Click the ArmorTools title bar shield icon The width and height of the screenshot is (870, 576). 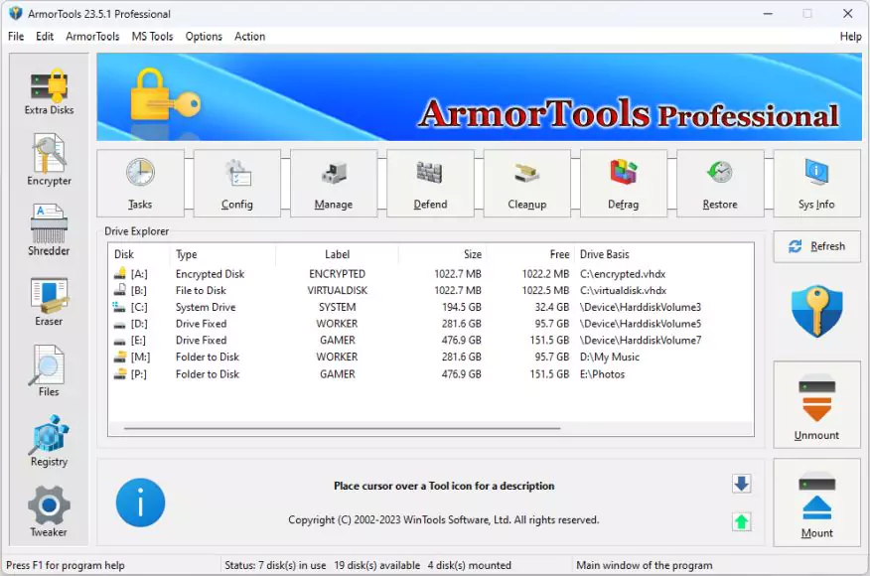pos(16,13)
